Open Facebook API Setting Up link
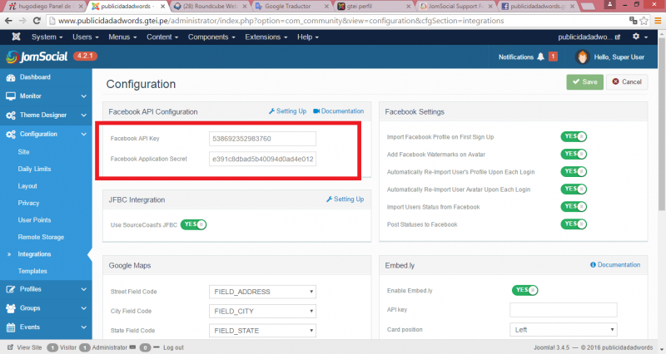Screen dimensions: 666x354 (287, 111)
